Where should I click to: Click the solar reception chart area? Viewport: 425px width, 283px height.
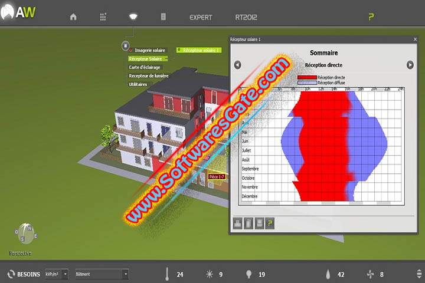(x=322, y=146)
